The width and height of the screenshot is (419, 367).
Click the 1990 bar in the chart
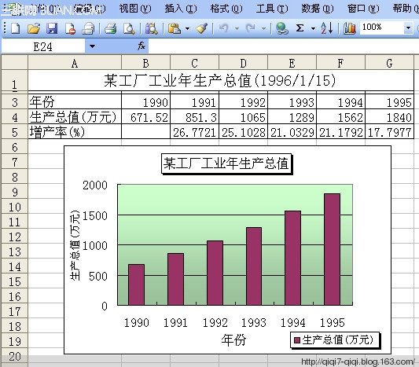pos(136,284)
